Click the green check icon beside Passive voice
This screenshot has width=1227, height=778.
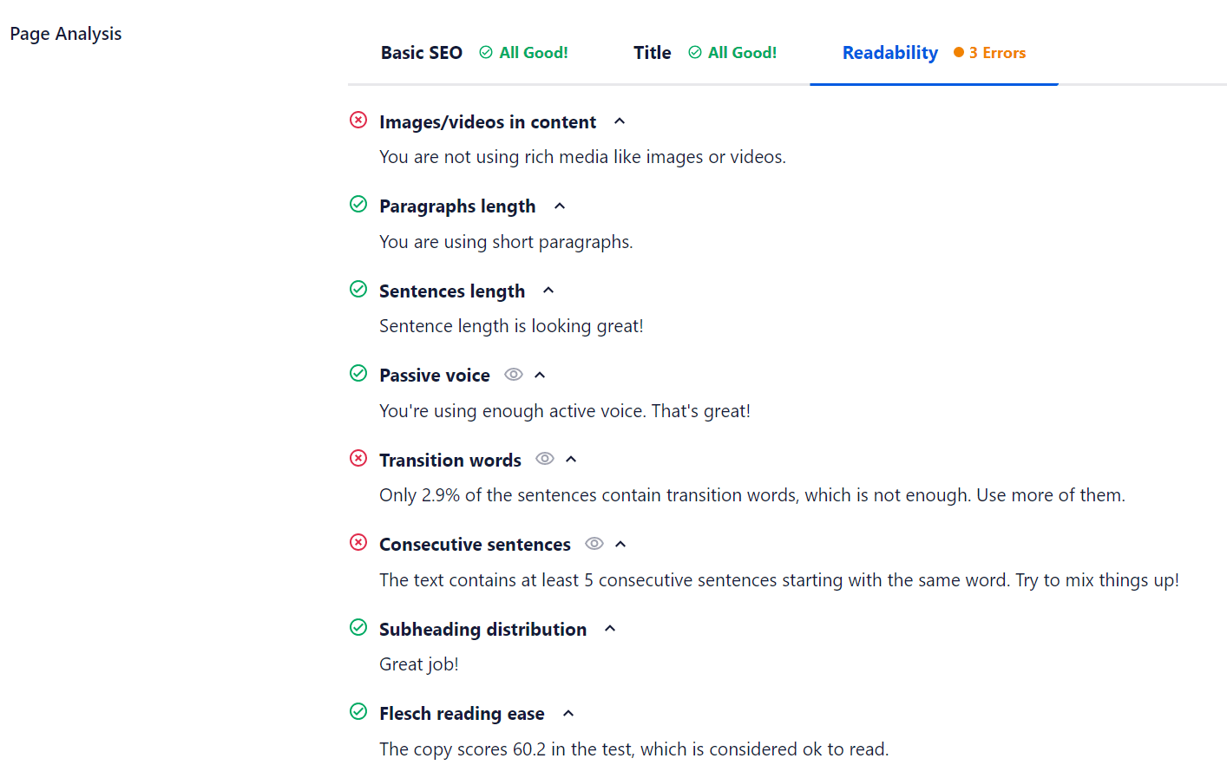358,373
